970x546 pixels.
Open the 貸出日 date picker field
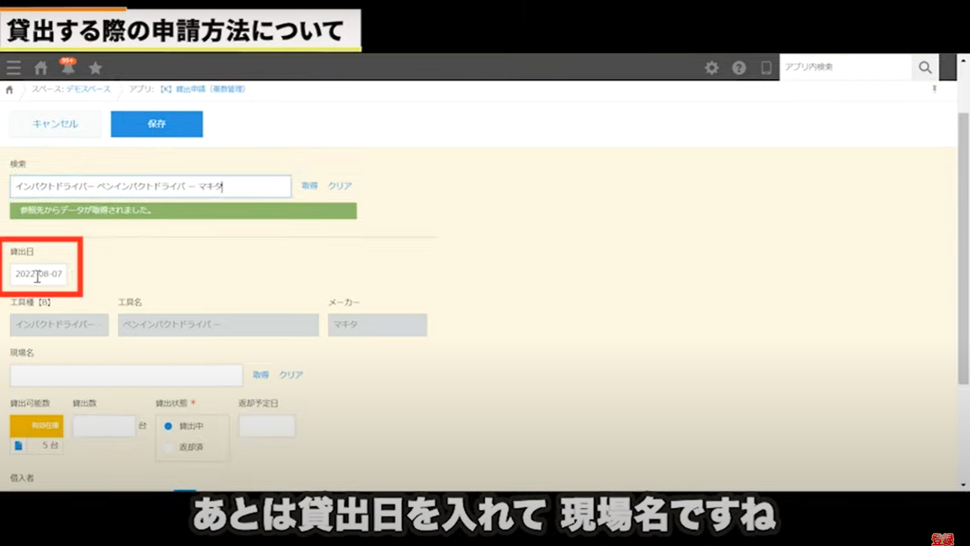40,275
